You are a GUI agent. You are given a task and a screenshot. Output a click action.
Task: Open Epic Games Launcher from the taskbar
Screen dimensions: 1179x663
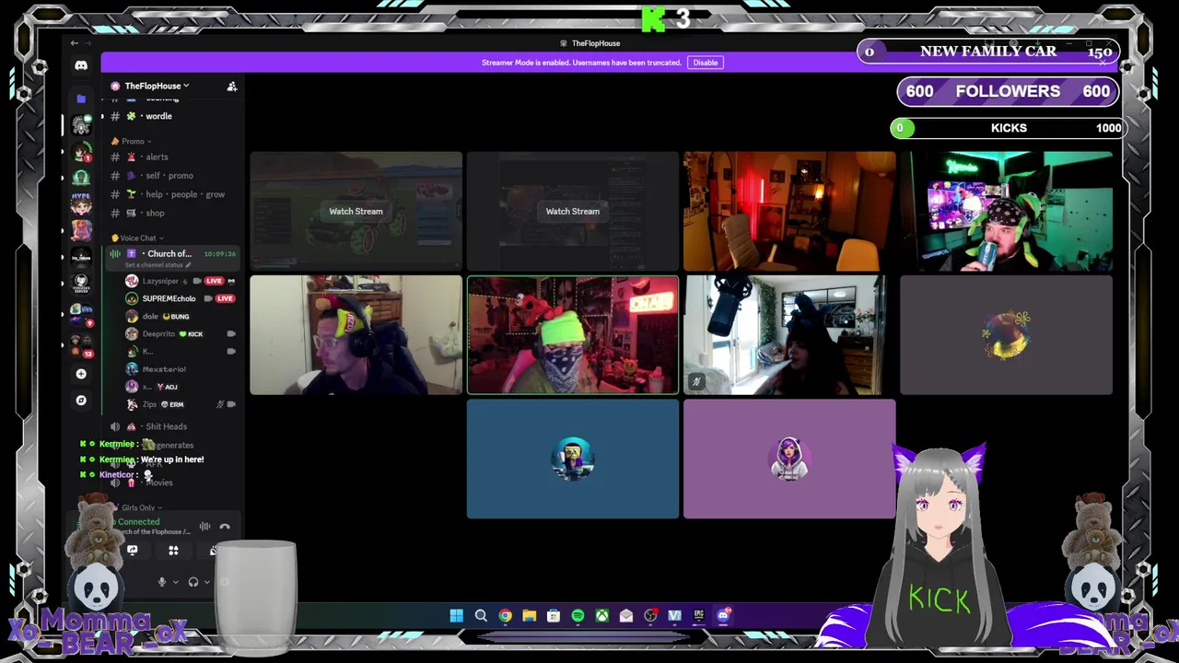tap(699, 616)
